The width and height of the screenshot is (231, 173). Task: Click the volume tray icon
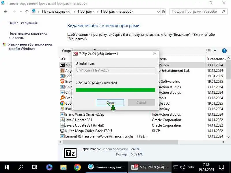(183, 167)
